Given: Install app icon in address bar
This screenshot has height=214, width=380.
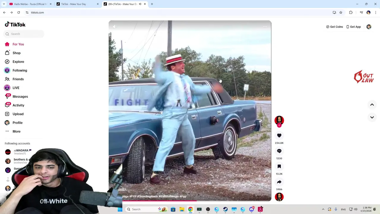Looking at the screenshot, I should point(334,12).
